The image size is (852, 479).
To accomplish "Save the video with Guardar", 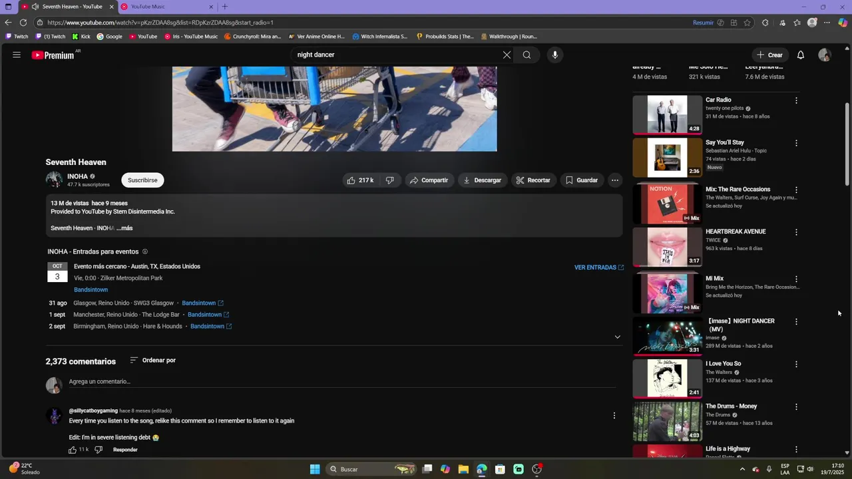I will [x=582, y=180].
